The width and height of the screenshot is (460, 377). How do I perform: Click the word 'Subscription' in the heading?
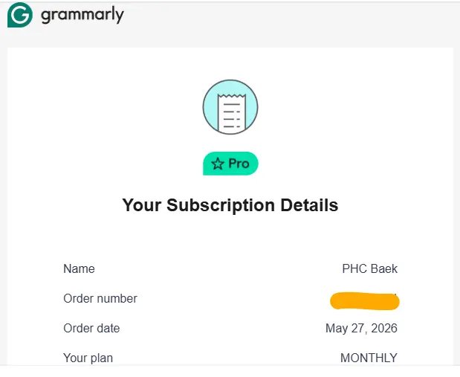click(221, 205)
